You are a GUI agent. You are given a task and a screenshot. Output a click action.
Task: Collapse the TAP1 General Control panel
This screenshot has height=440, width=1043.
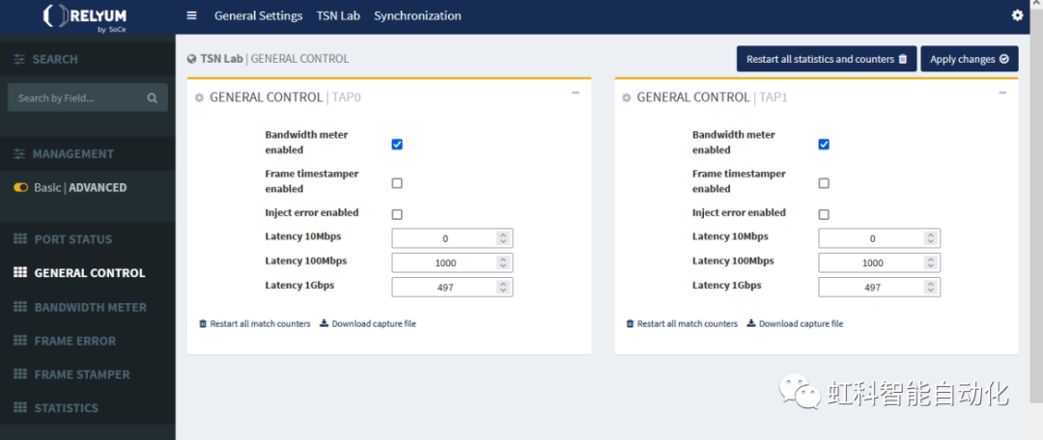(x=1002, y=93)
